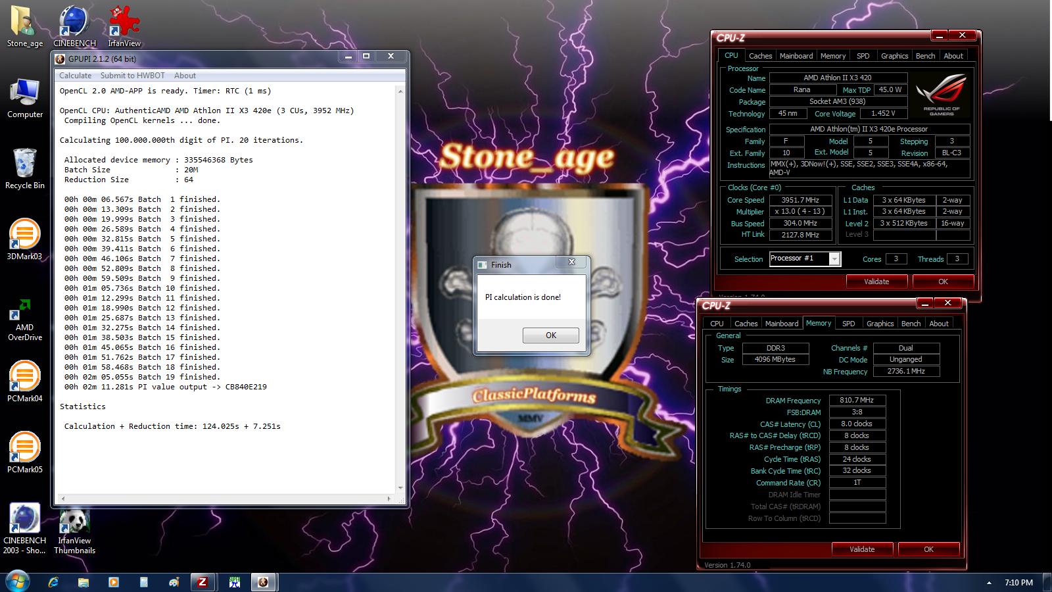Launch the PCMark05 desktop shortcut

point(25,453)
